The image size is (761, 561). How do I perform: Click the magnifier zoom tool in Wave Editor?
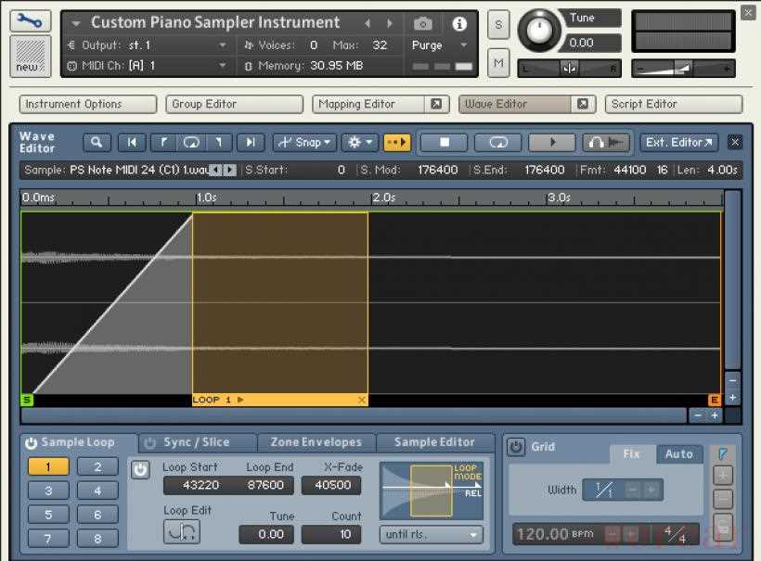97,143
